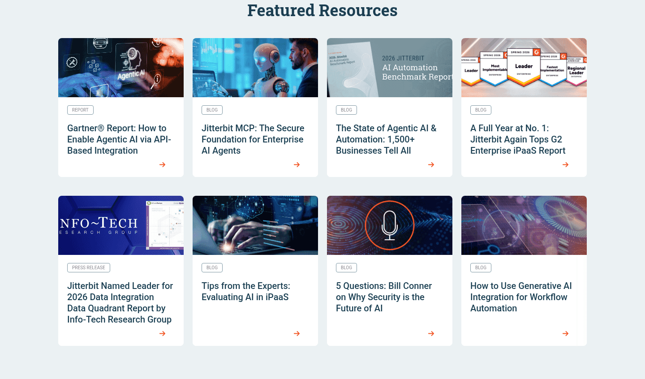Viewport: 645px width, 379px height.
Task: Open the purple digital swirl thumbnail
Action: point(524,225)
